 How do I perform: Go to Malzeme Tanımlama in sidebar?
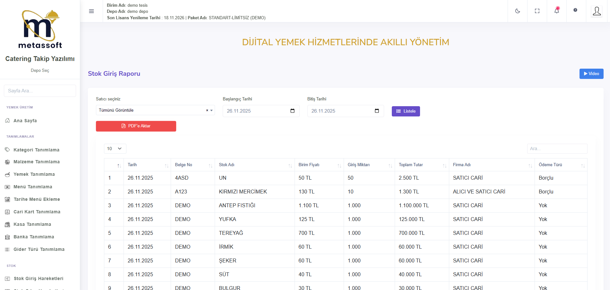point(36,162)
